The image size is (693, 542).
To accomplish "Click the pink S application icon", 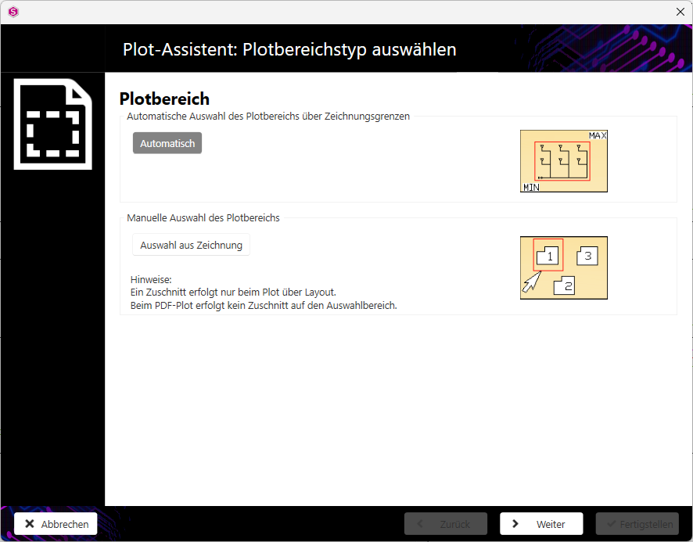I will pyautogui.click(x=13, y=12).
